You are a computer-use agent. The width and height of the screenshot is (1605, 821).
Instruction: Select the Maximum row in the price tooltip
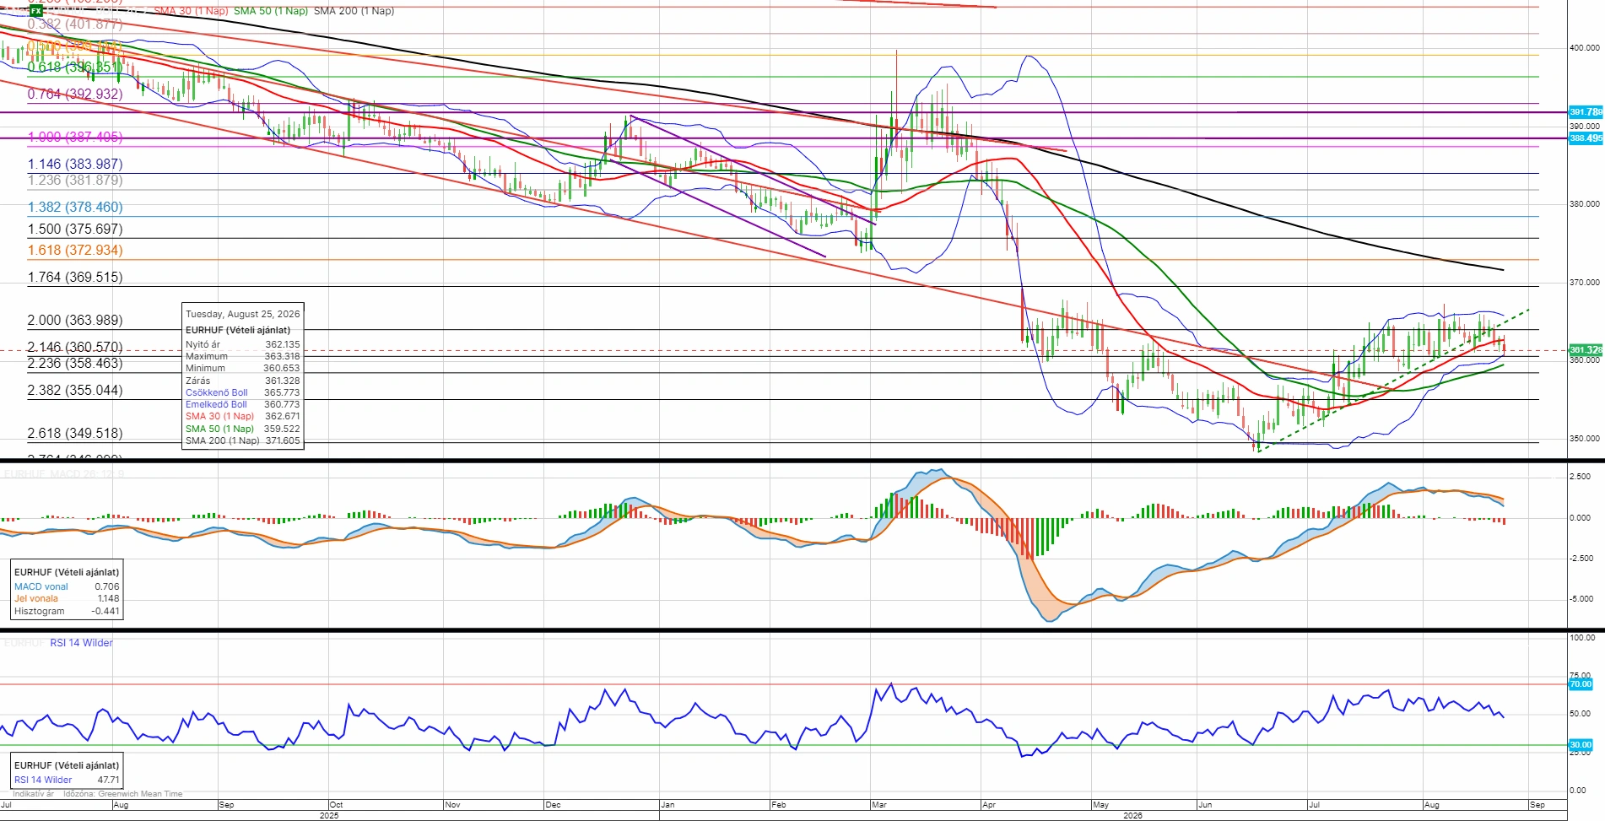(243, 356)
